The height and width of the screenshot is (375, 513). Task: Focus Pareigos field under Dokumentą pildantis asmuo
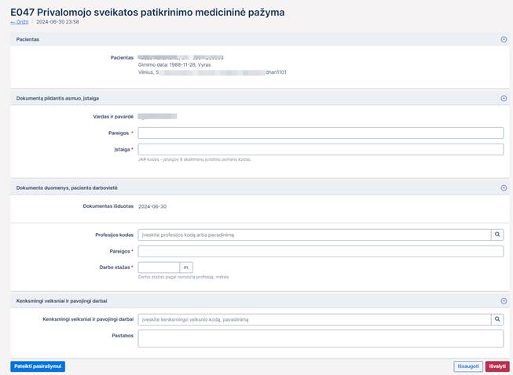coord(320,133)
